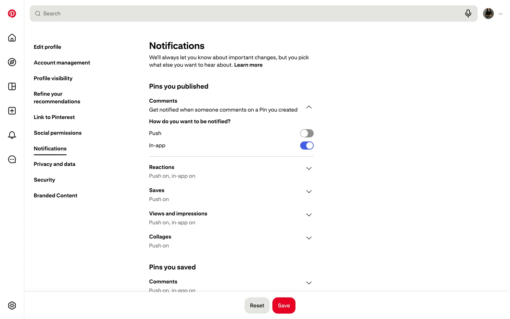Click the Learn more link
The width and height of the screenshot is (510, 319).
pyautogui.click(x=248, y=65)
